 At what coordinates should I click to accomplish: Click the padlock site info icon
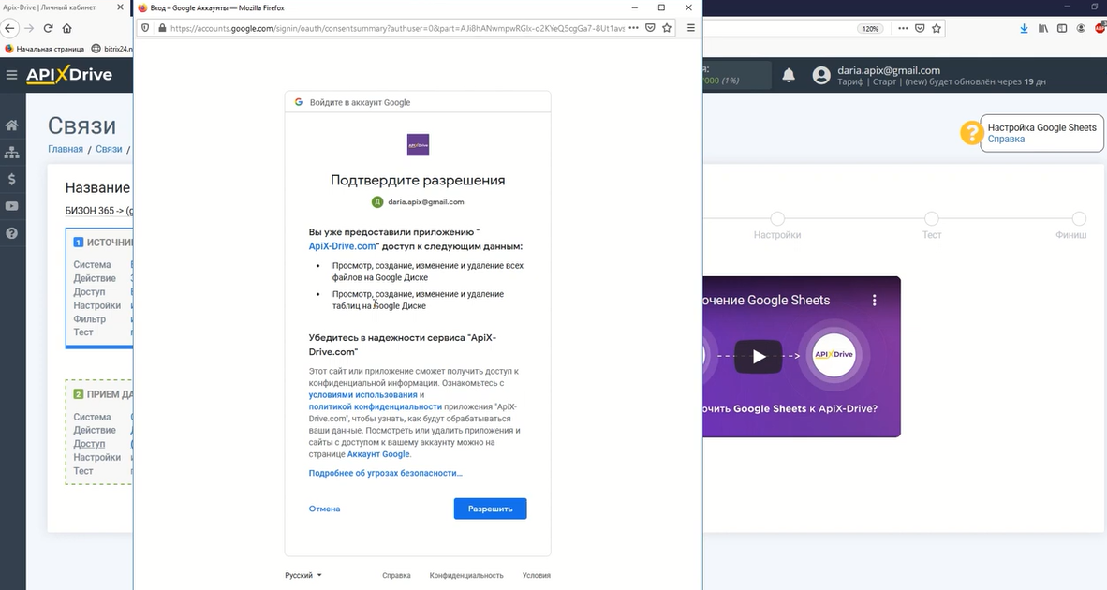coord(162,28)
